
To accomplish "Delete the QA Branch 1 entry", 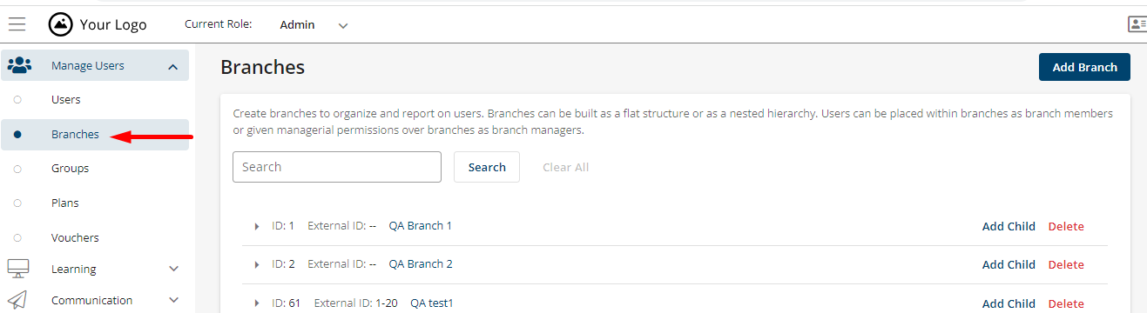I will point(1066,226).
